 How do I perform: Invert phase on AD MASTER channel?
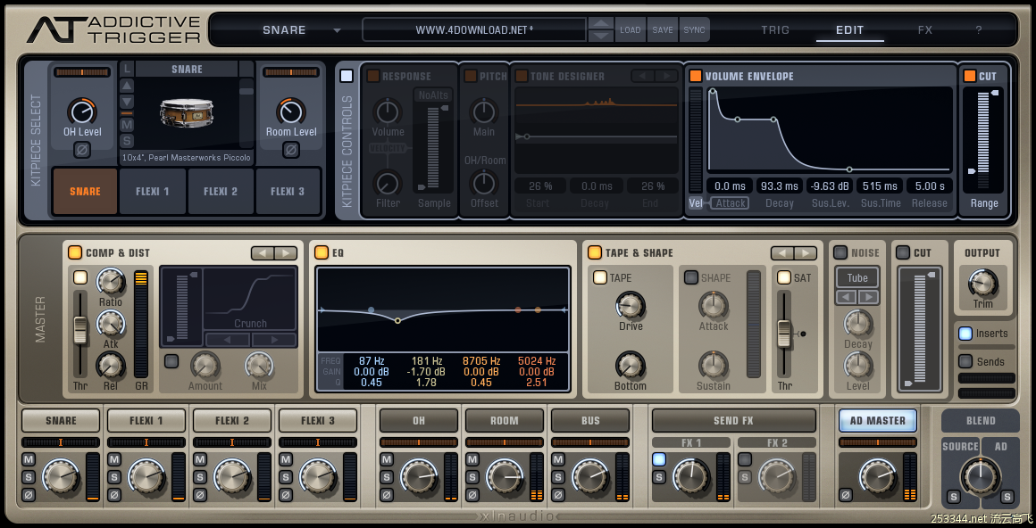846,494
